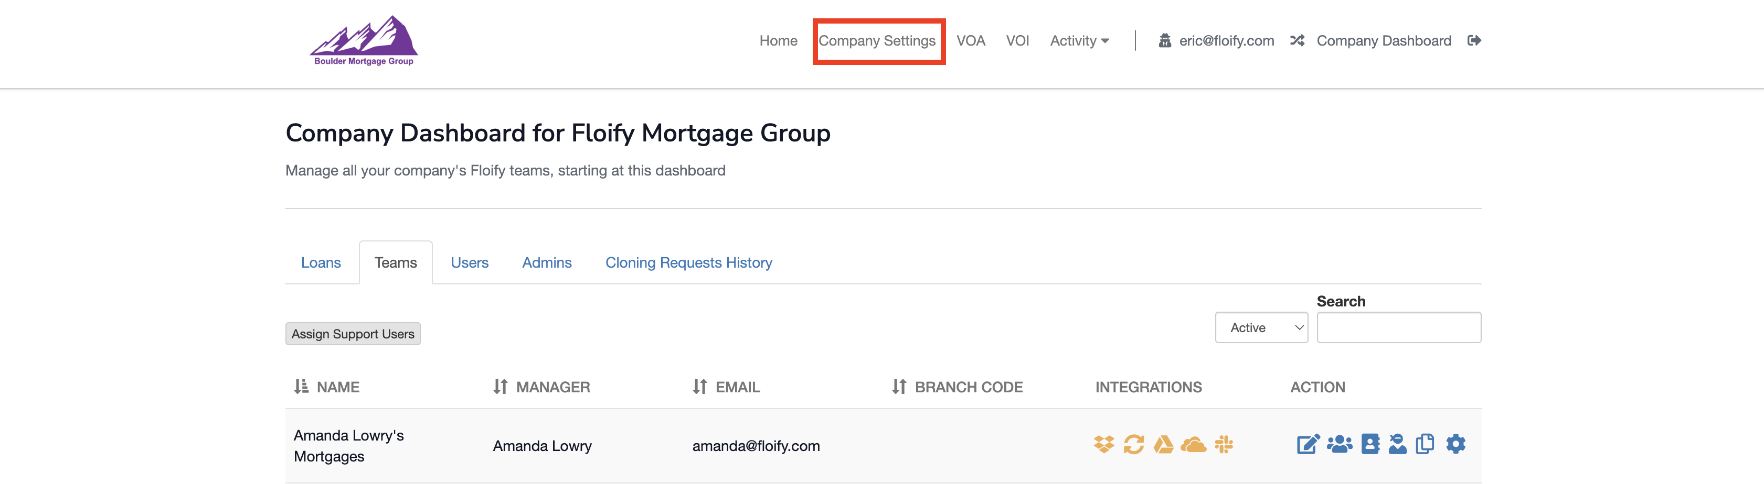Open the Active status dropdown
The width and height of the screenshot is (1764, 484).
click(1261, 327)
